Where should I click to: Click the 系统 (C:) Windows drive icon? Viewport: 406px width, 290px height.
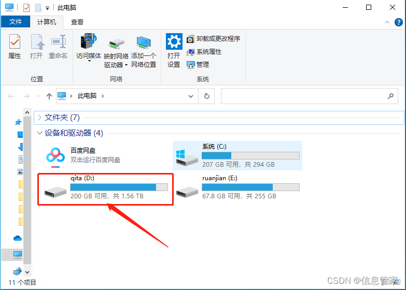[187, 157]
